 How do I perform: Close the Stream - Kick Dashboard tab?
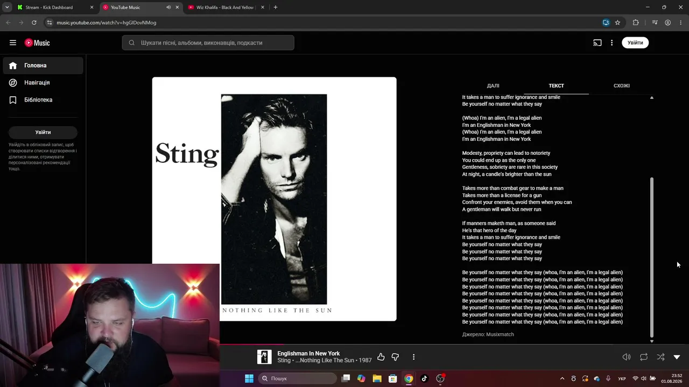pyautogui.click(x=92, y=8)
